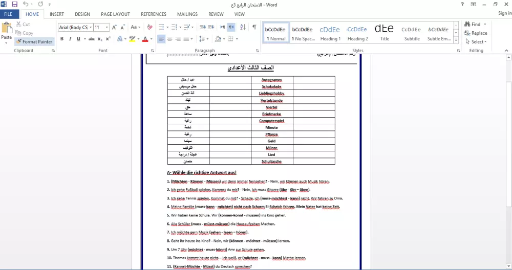
Task: Click Format Painter
Action: pyautogui.click(x=34, y=41)
